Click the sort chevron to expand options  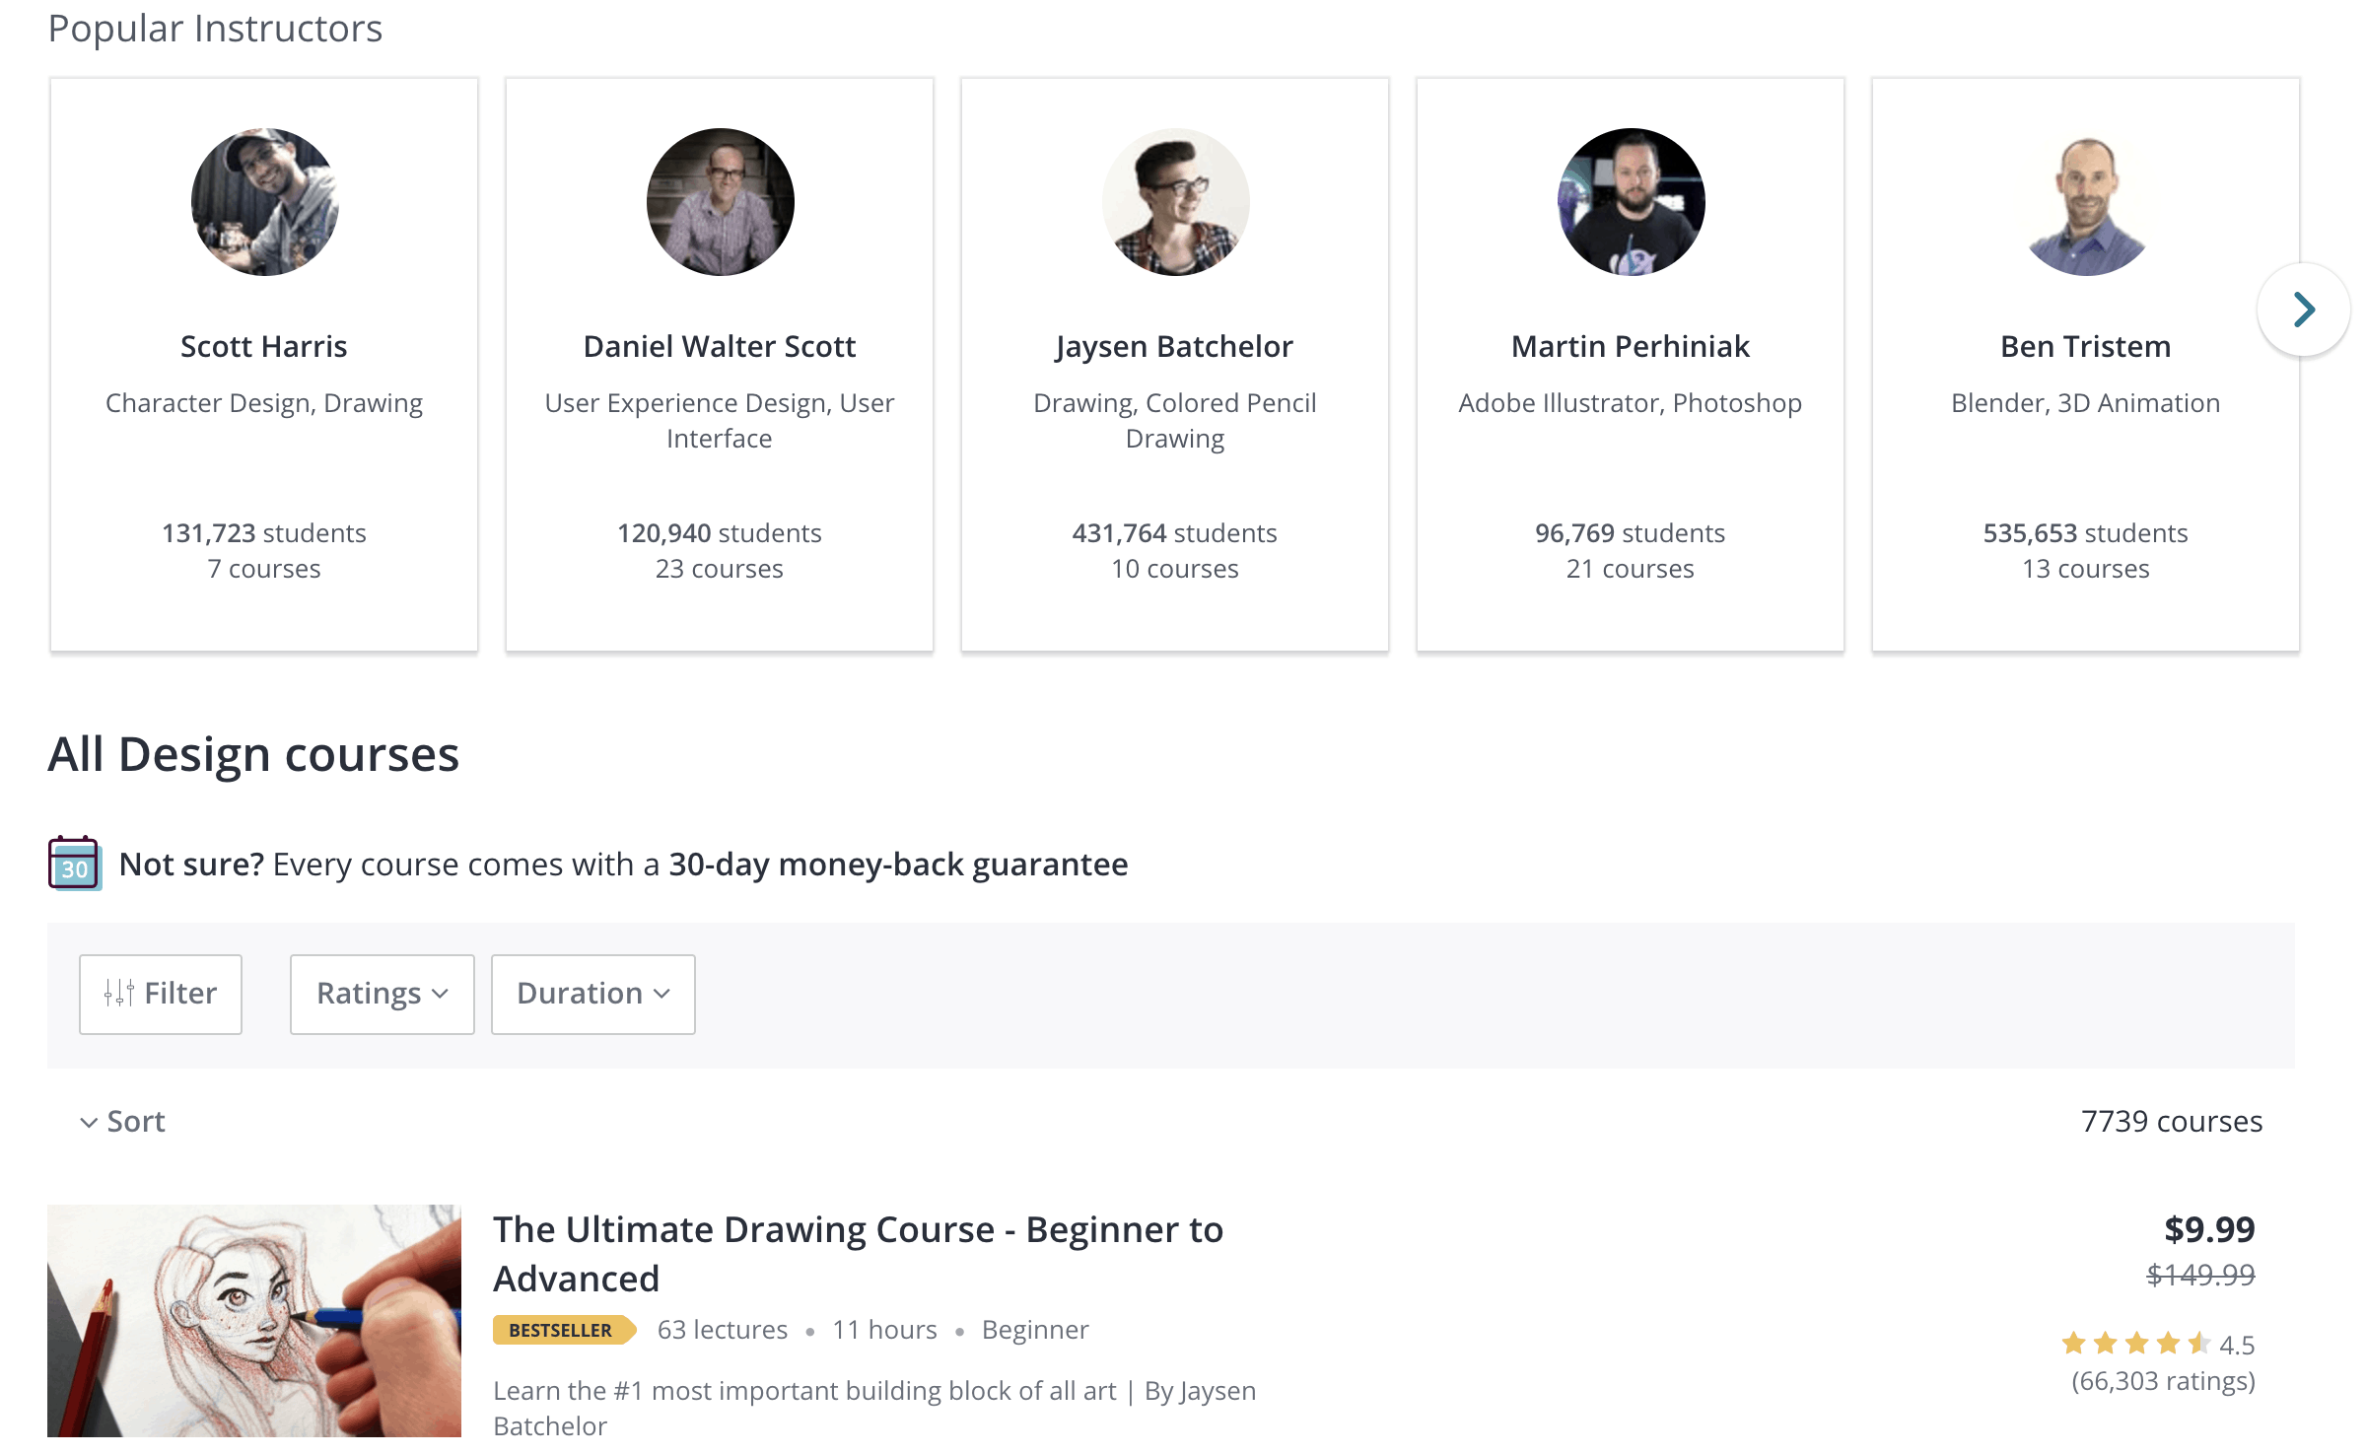(x=88, y=1121)
